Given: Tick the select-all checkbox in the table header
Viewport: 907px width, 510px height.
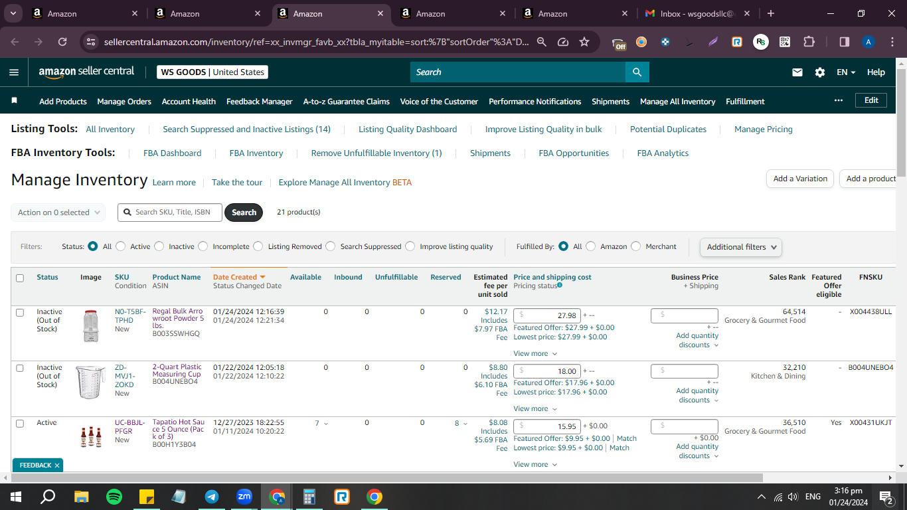Looking at the screenshot, I should coord(20,278).
